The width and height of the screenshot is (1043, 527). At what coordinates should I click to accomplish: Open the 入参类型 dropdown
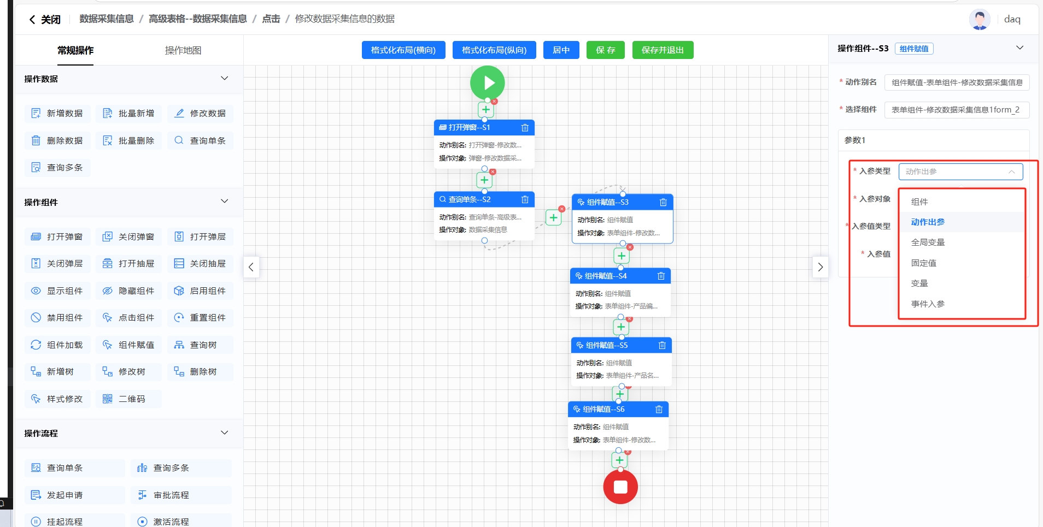[960, 171]
